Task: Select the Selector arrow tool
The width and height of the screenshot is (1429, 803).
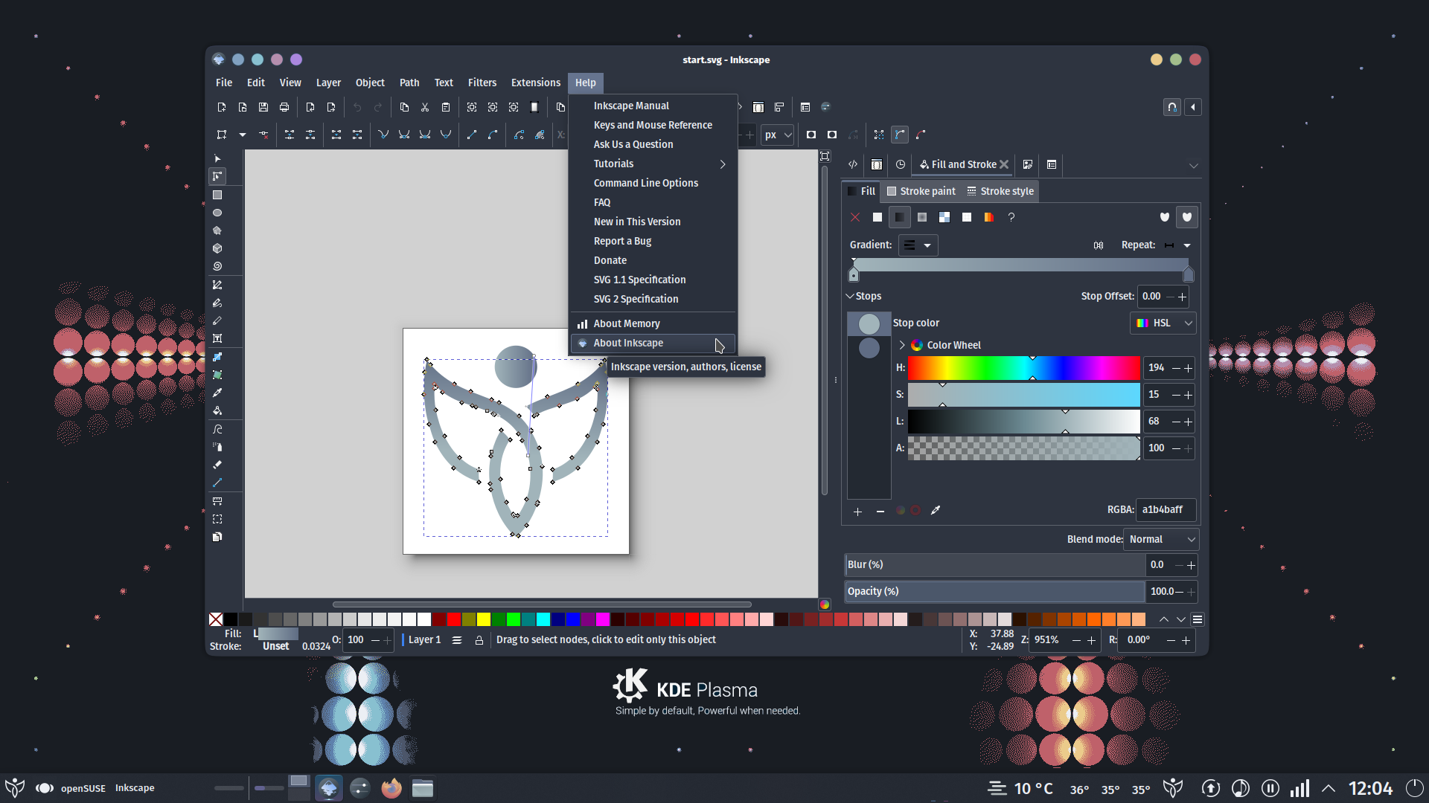Action: point(217,158)
